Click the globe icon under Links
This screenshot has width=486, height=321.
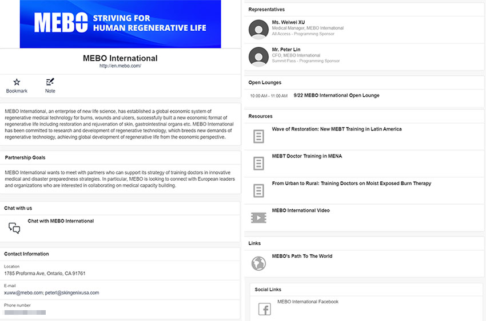[x=258, y=263]
